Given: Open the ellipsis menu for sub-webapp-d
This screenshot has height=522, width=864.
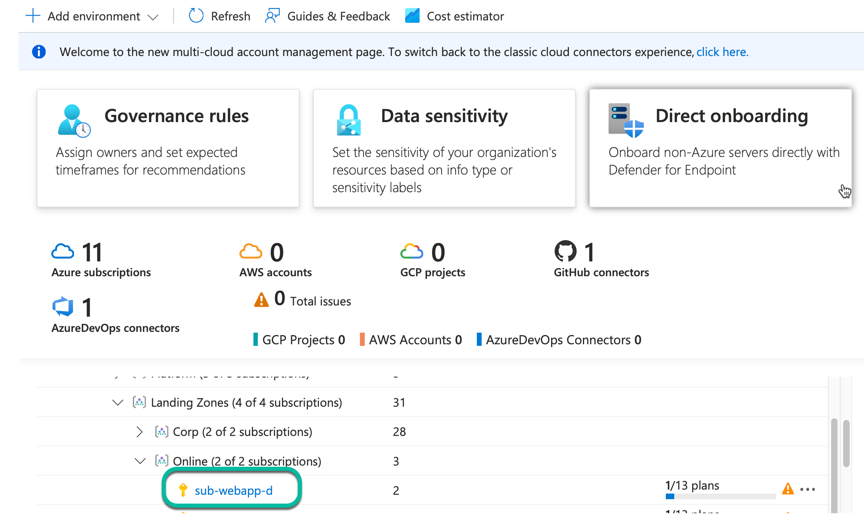Looking at the screenshot, I should point(807,489).
